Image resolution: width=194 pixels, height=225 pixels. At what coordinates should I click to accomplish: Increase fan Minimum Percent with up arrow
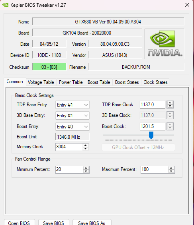[x=86, y=168]
